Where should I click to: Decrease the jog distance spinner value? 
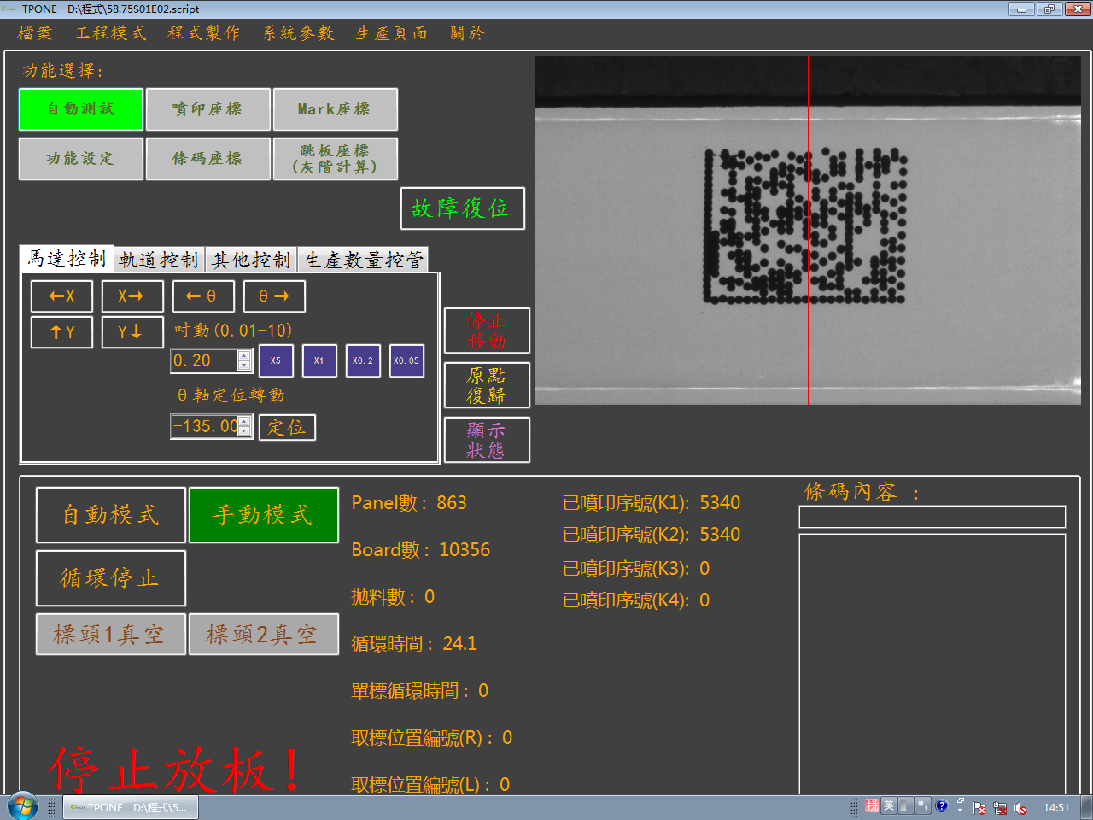click(244, 366)
